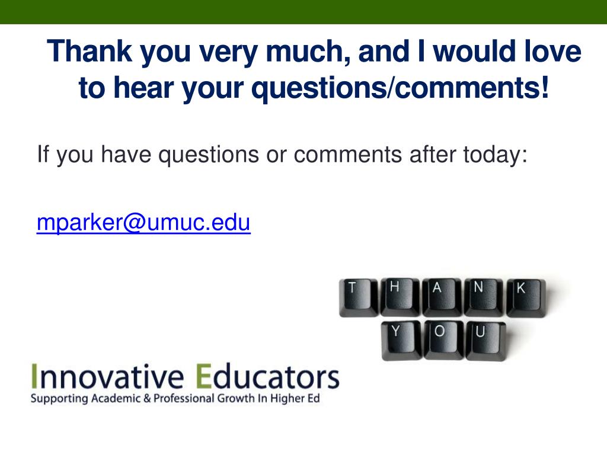The height and width of the screenshot is (455, 607).
Task: Click the Y keyboard key image
Action: click(x=401, y=341)
